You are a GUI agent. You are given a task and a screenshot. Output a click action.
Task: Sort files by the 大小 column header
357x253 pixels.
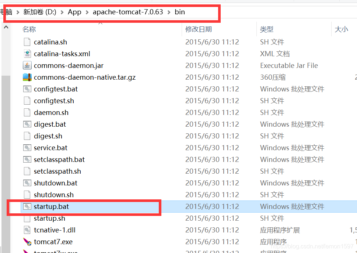click(341, 29)
